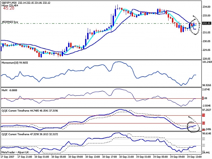Click the 19 Sep 09:00 time label
The width and height of the screenshot is (212, 159).
click(177, 157)
